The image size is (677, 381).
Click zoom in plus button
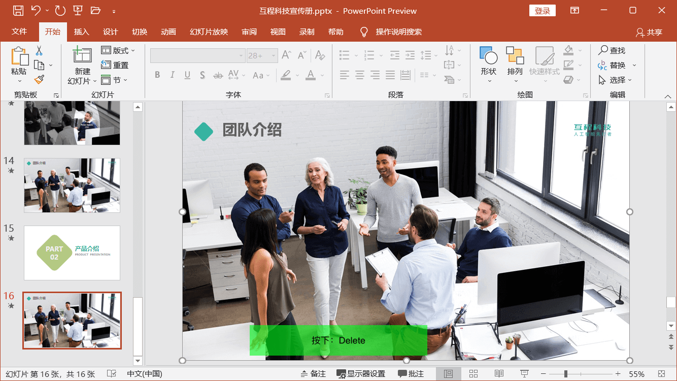(x=618, y=374)
